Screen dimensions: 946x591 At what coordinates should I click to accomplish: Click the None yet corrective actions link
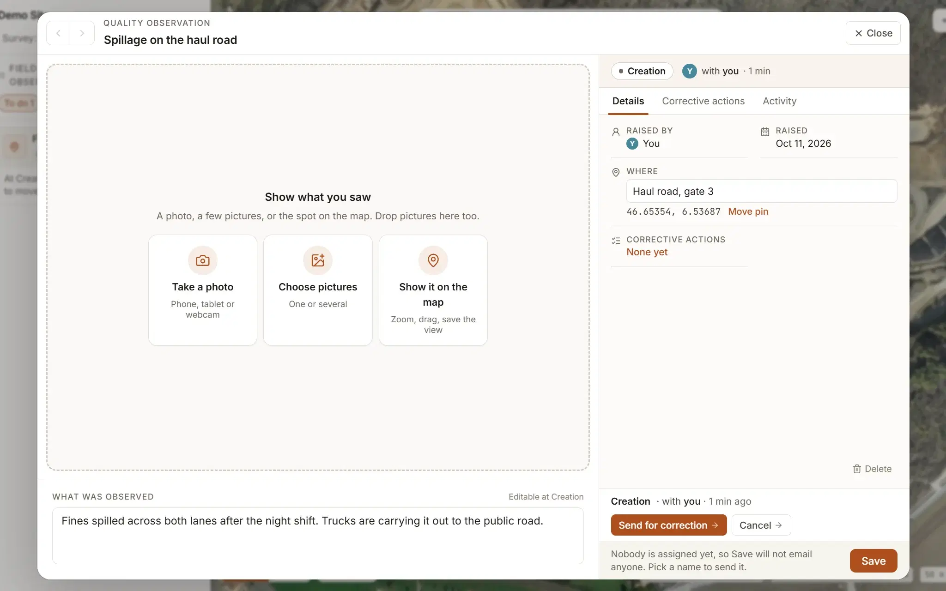pyautogui.click(x=647, y=252)
